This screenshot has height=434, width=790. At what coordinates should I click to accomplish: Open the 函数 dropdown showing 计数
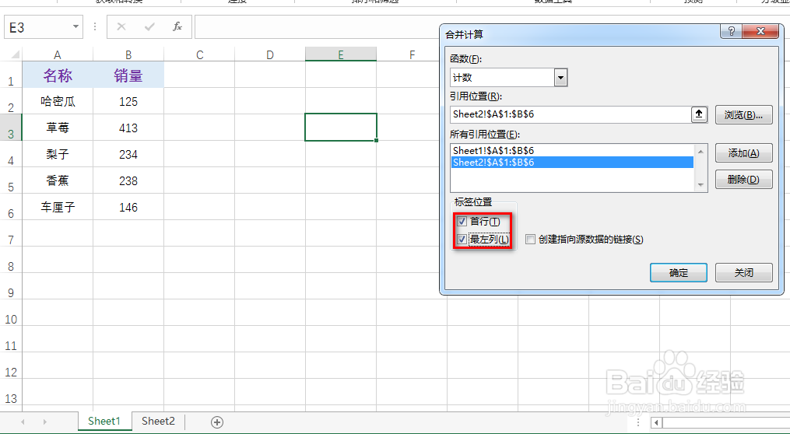[x=560, y=78]
